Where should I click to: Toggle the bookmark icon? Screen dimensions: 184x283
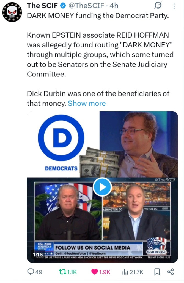pos(157,272)
